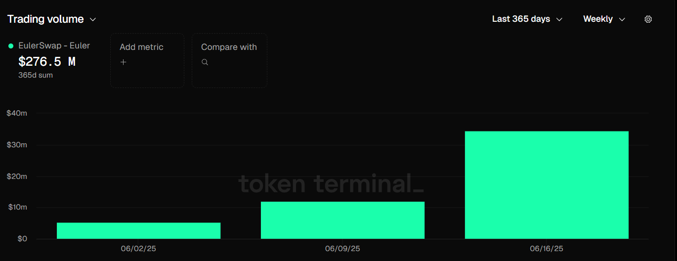Viewport: 677px width, 261px height.
Task: Click the token terminal watermark
Action: 331,184
